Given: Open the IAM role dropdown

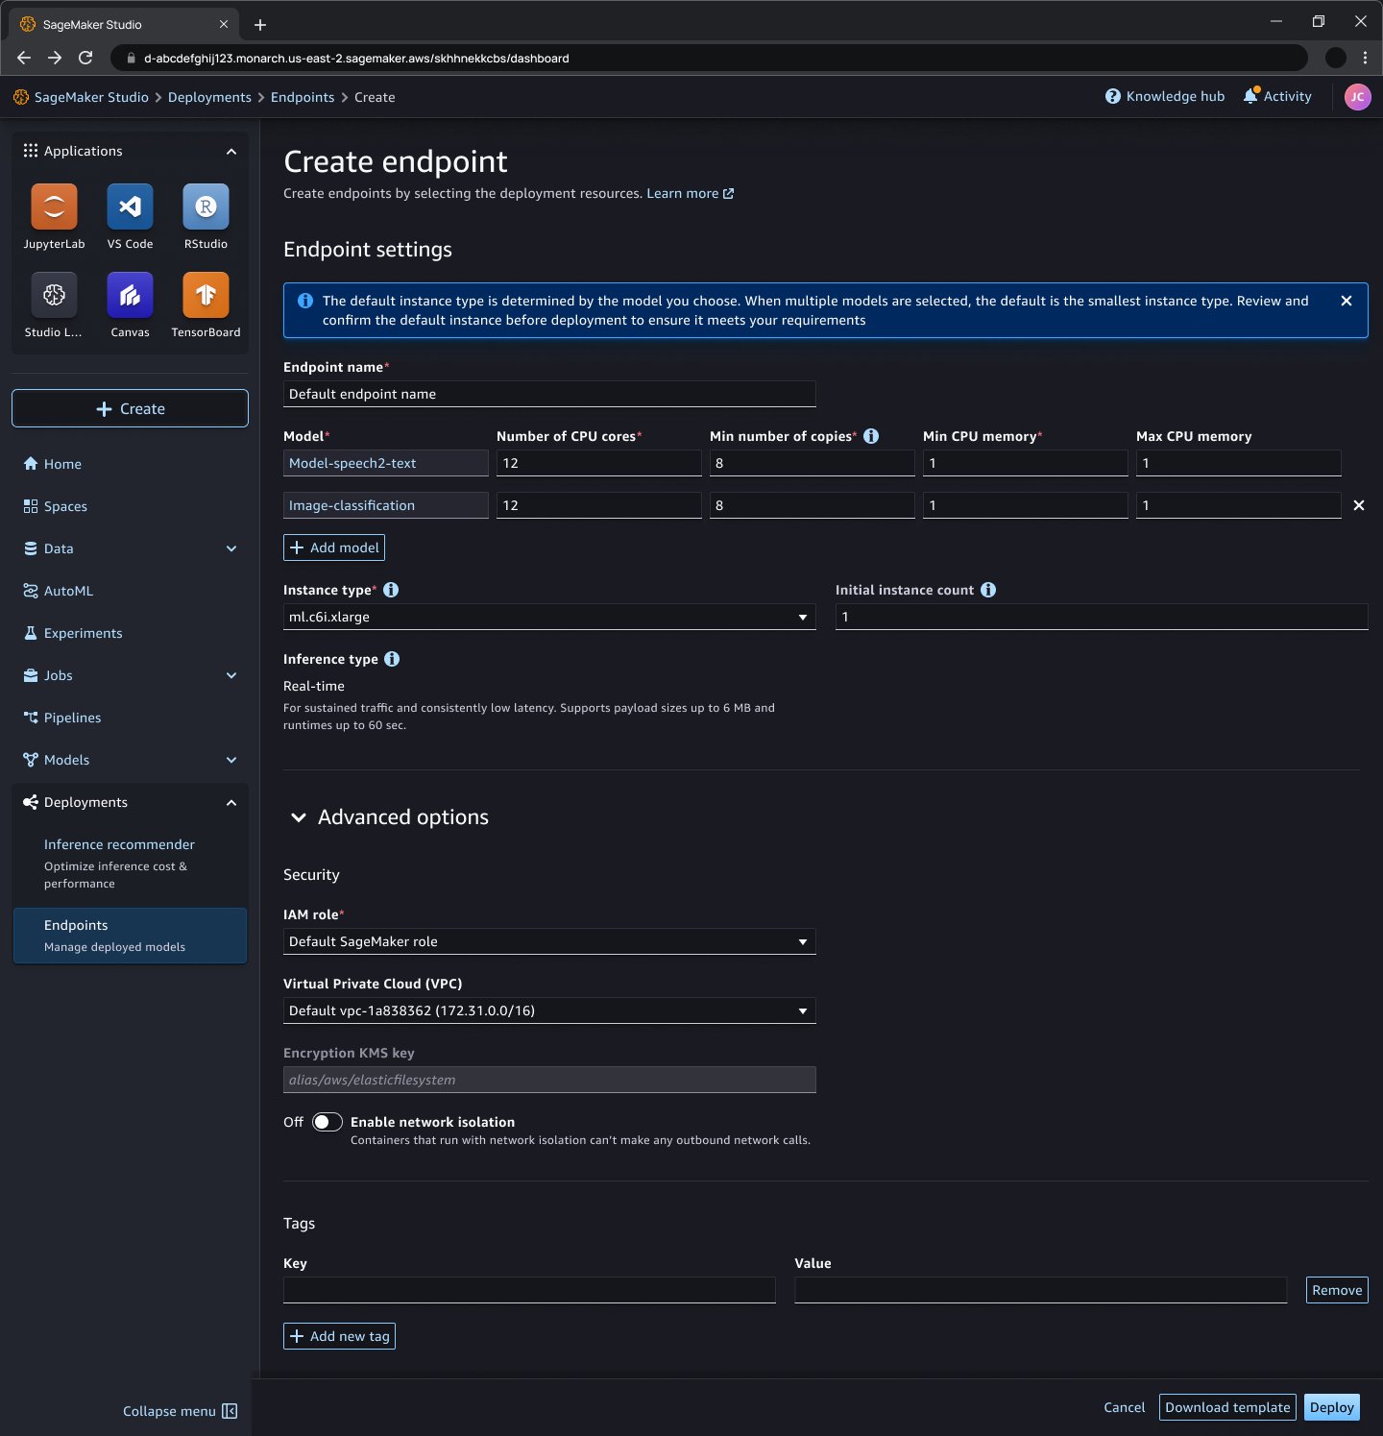Looking at the screenshot, I should pyautogui.click(x=549, y=941).
